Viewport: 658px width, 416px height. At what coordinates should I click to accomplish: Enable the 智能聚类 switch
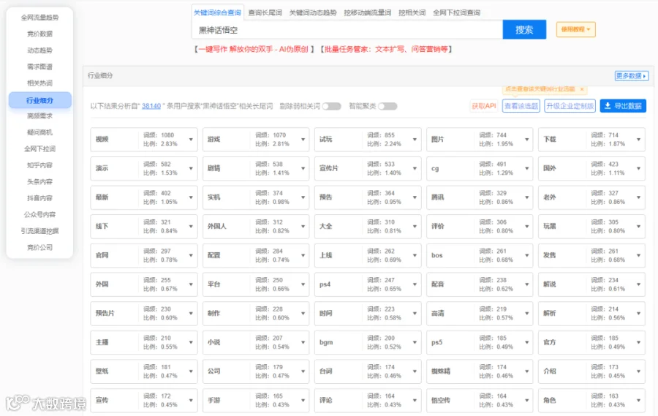387,106
